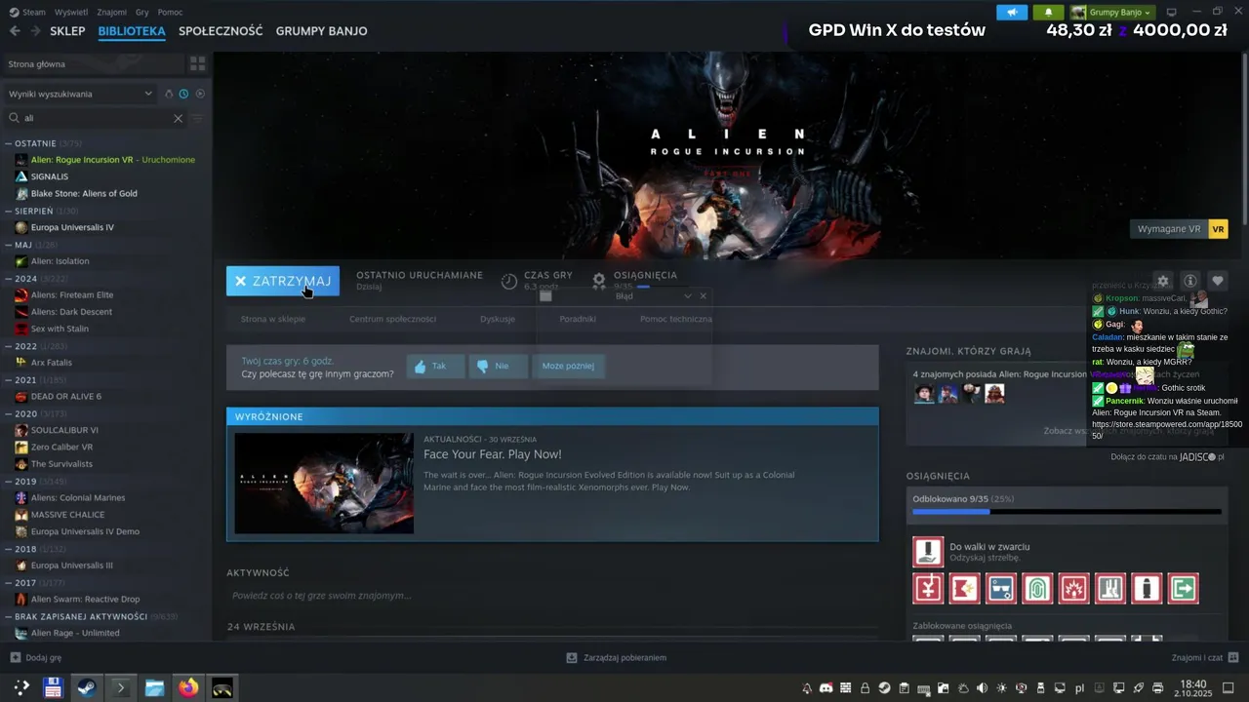Click the search field containing "ali"
This screenshot has height=702, width=1249.
95,118
